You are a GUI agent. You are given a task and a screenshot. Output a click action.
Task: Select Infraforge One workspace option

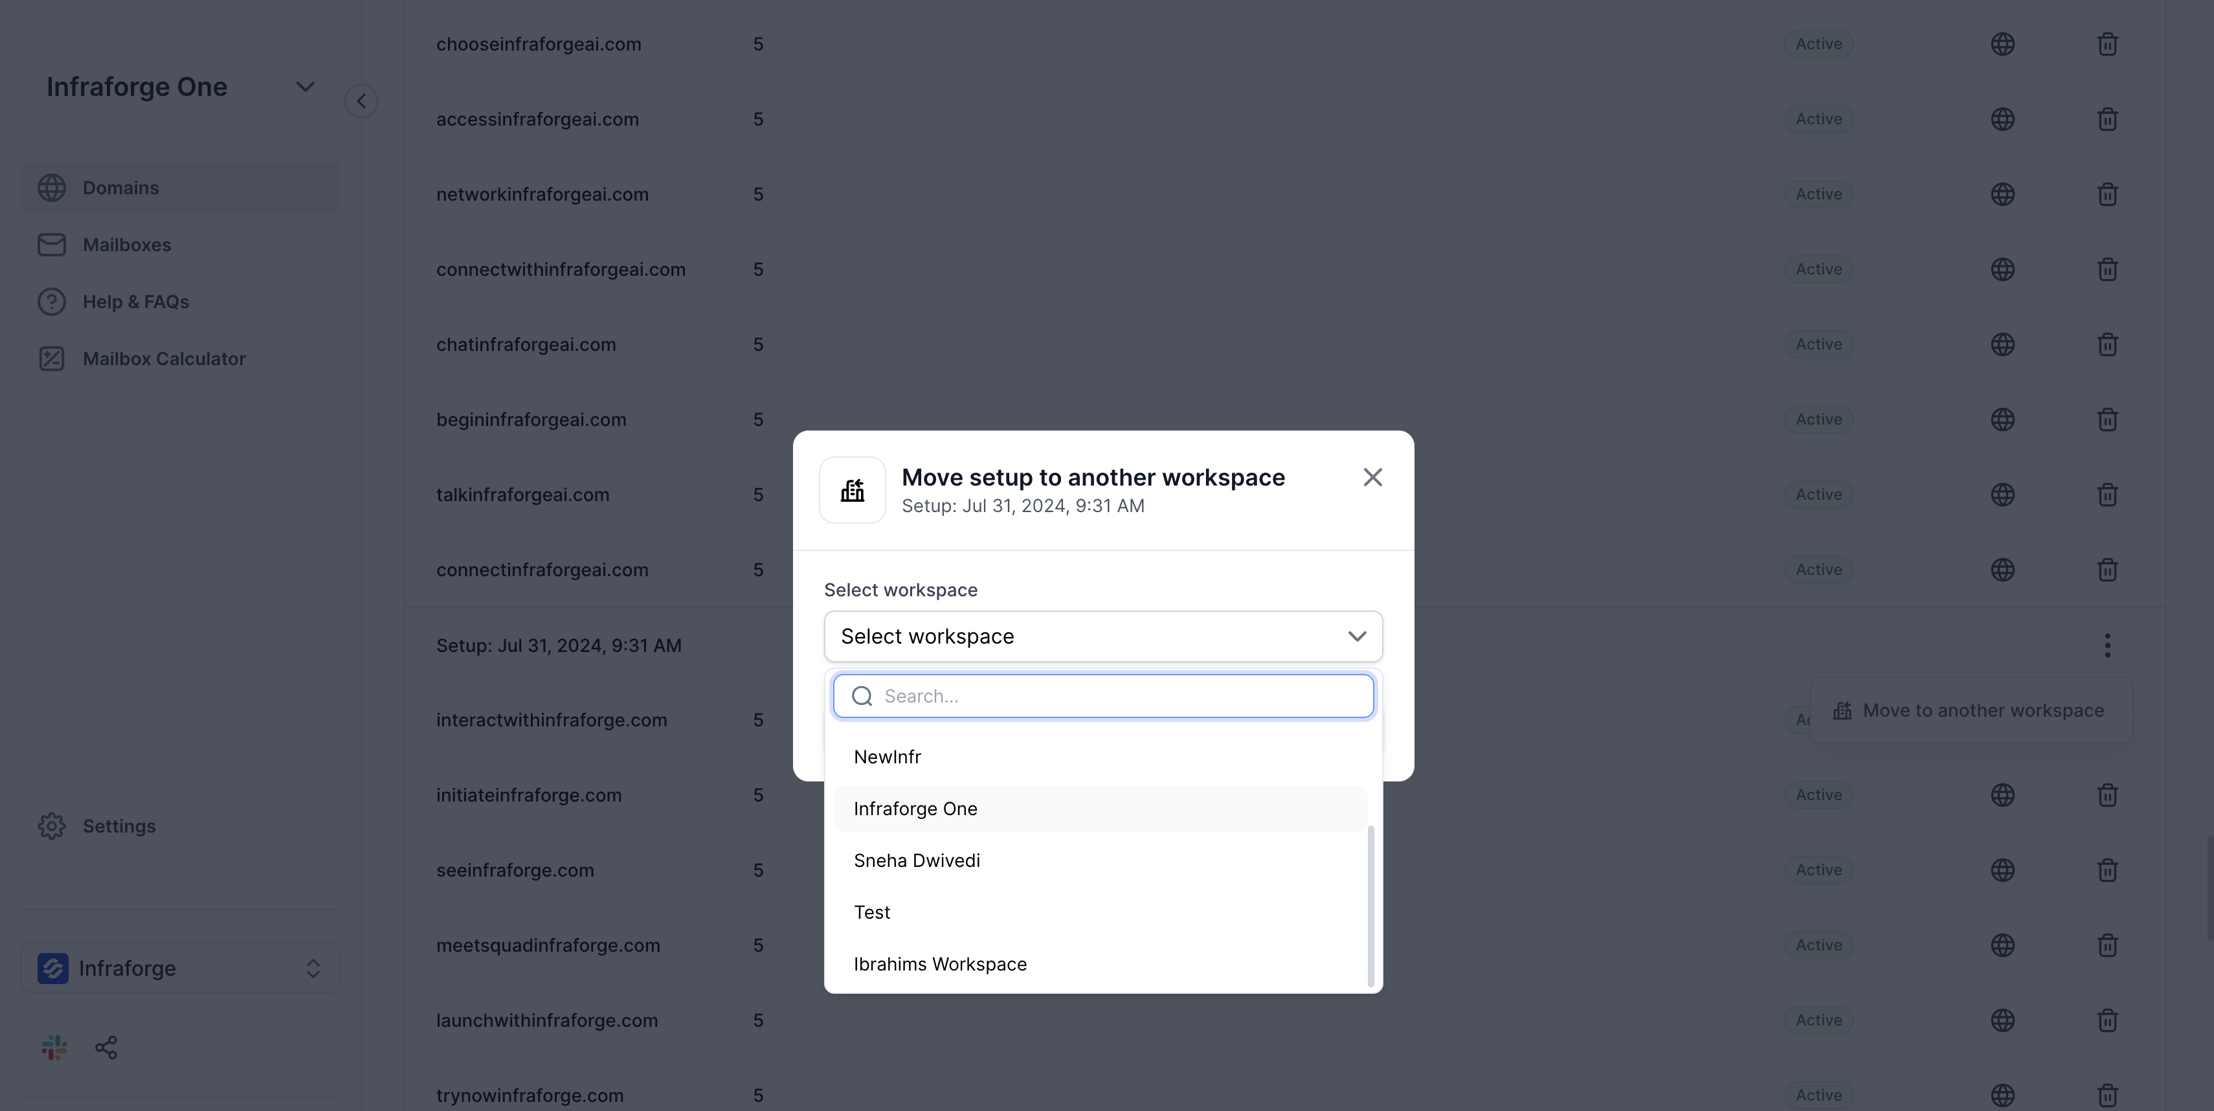click(1100, 809)
